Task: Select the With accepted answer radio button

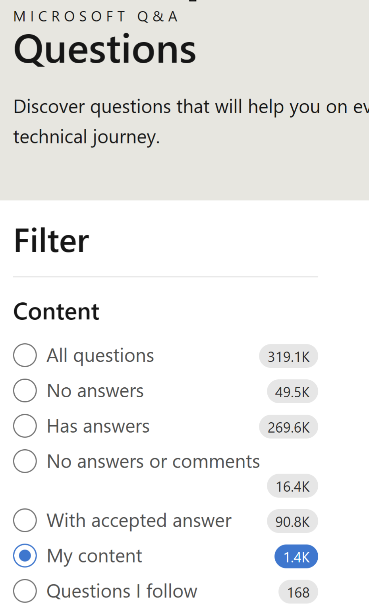Action: coord(25,520)
